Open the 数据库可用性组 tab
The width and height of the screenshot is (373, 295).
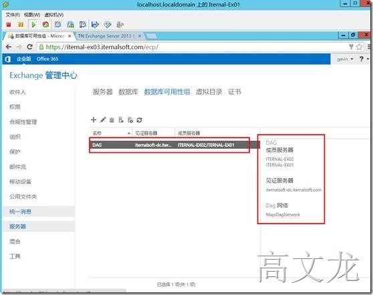coord(167,91)
